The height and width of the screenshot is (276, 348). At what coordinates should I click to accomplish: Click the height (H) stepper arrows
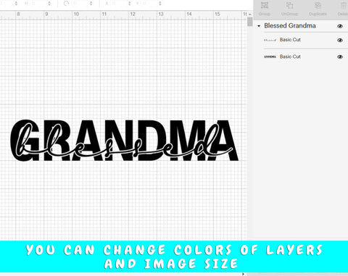[49, 4]
